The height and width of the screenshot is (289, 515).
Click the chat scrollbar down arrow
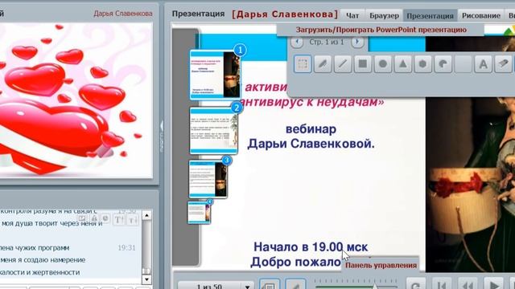pos(146,280)
